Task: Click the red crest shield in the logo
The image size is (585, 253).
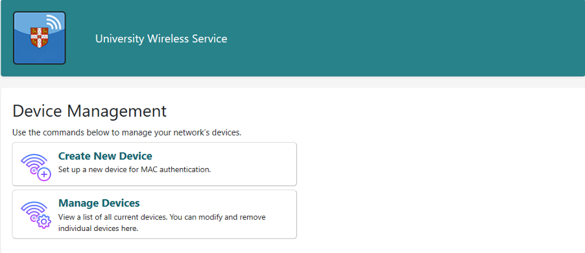Action: point(39,38)
